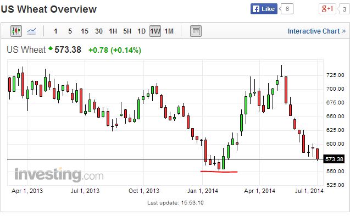Click the 725.00 price axis label
The height and width of the screenshot is (221, 350).
[x=335, y=75]
